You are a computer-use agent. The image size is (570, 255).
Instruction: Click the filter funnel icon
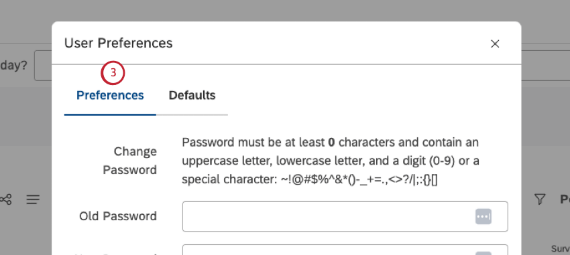540,199
